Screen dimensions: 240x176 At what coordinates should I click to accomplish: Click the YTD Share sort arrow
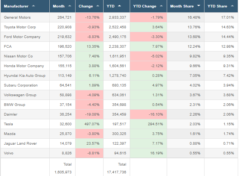pyautogui.click(x=232, y=6)
